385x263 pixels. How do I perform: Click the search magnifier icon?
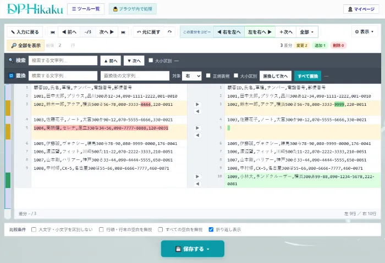[11, 60]
